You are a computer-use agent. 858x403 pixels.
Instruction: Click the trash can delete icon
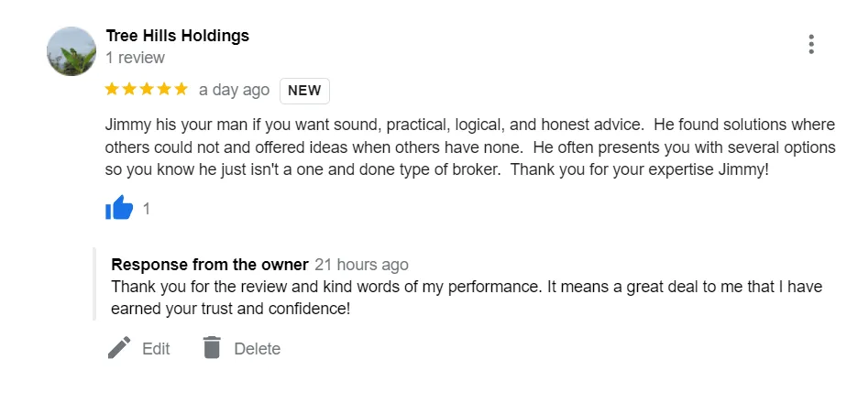click(211, 348)
